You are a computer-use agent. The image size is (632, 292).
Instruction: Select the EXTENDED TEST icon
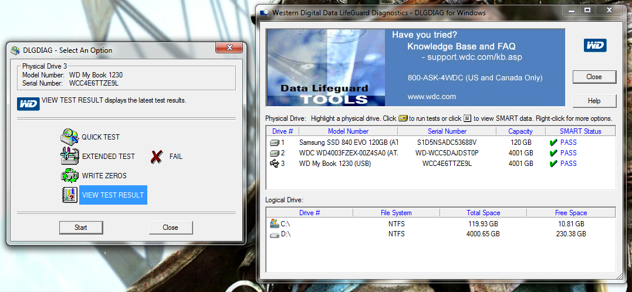pos(69,157)
